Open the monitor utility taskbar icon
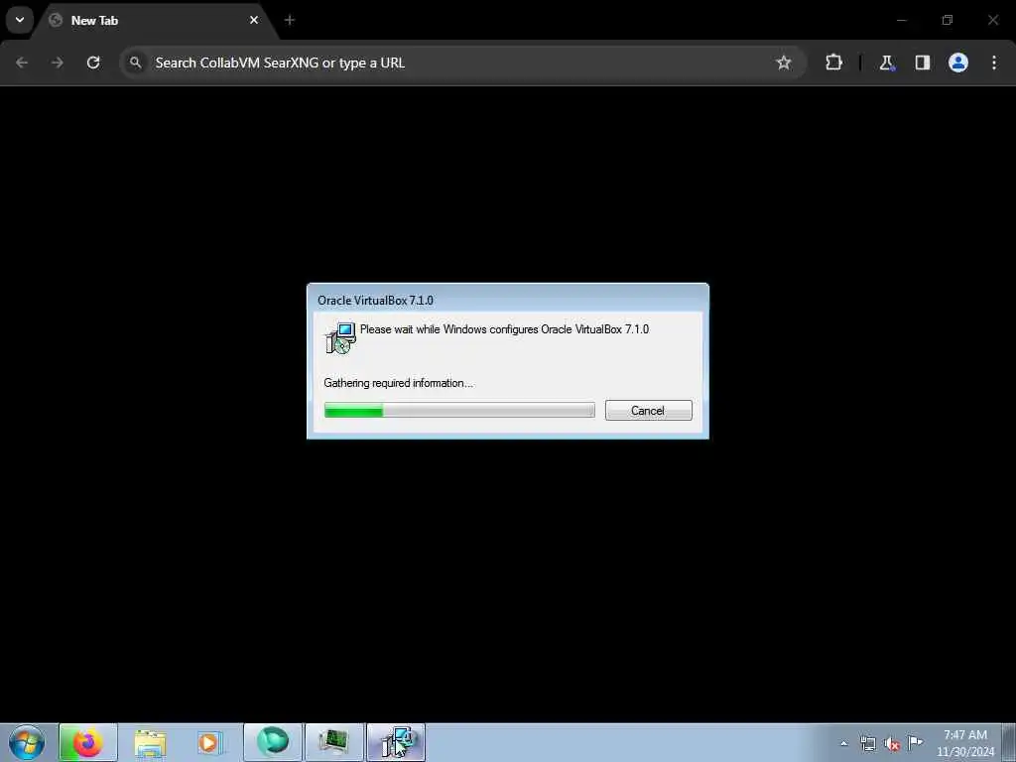Screen dimensions: 1016x762 click(x=334, y=742)
